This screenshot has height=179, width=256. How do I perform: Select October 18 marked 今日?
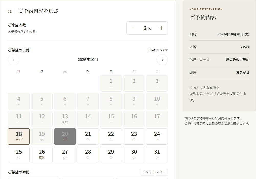point(19,136)
